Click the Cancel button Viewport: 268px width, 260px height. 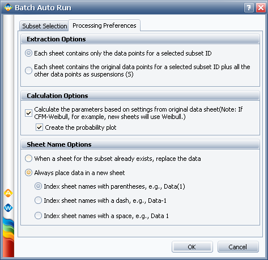[x=238, y=247]
